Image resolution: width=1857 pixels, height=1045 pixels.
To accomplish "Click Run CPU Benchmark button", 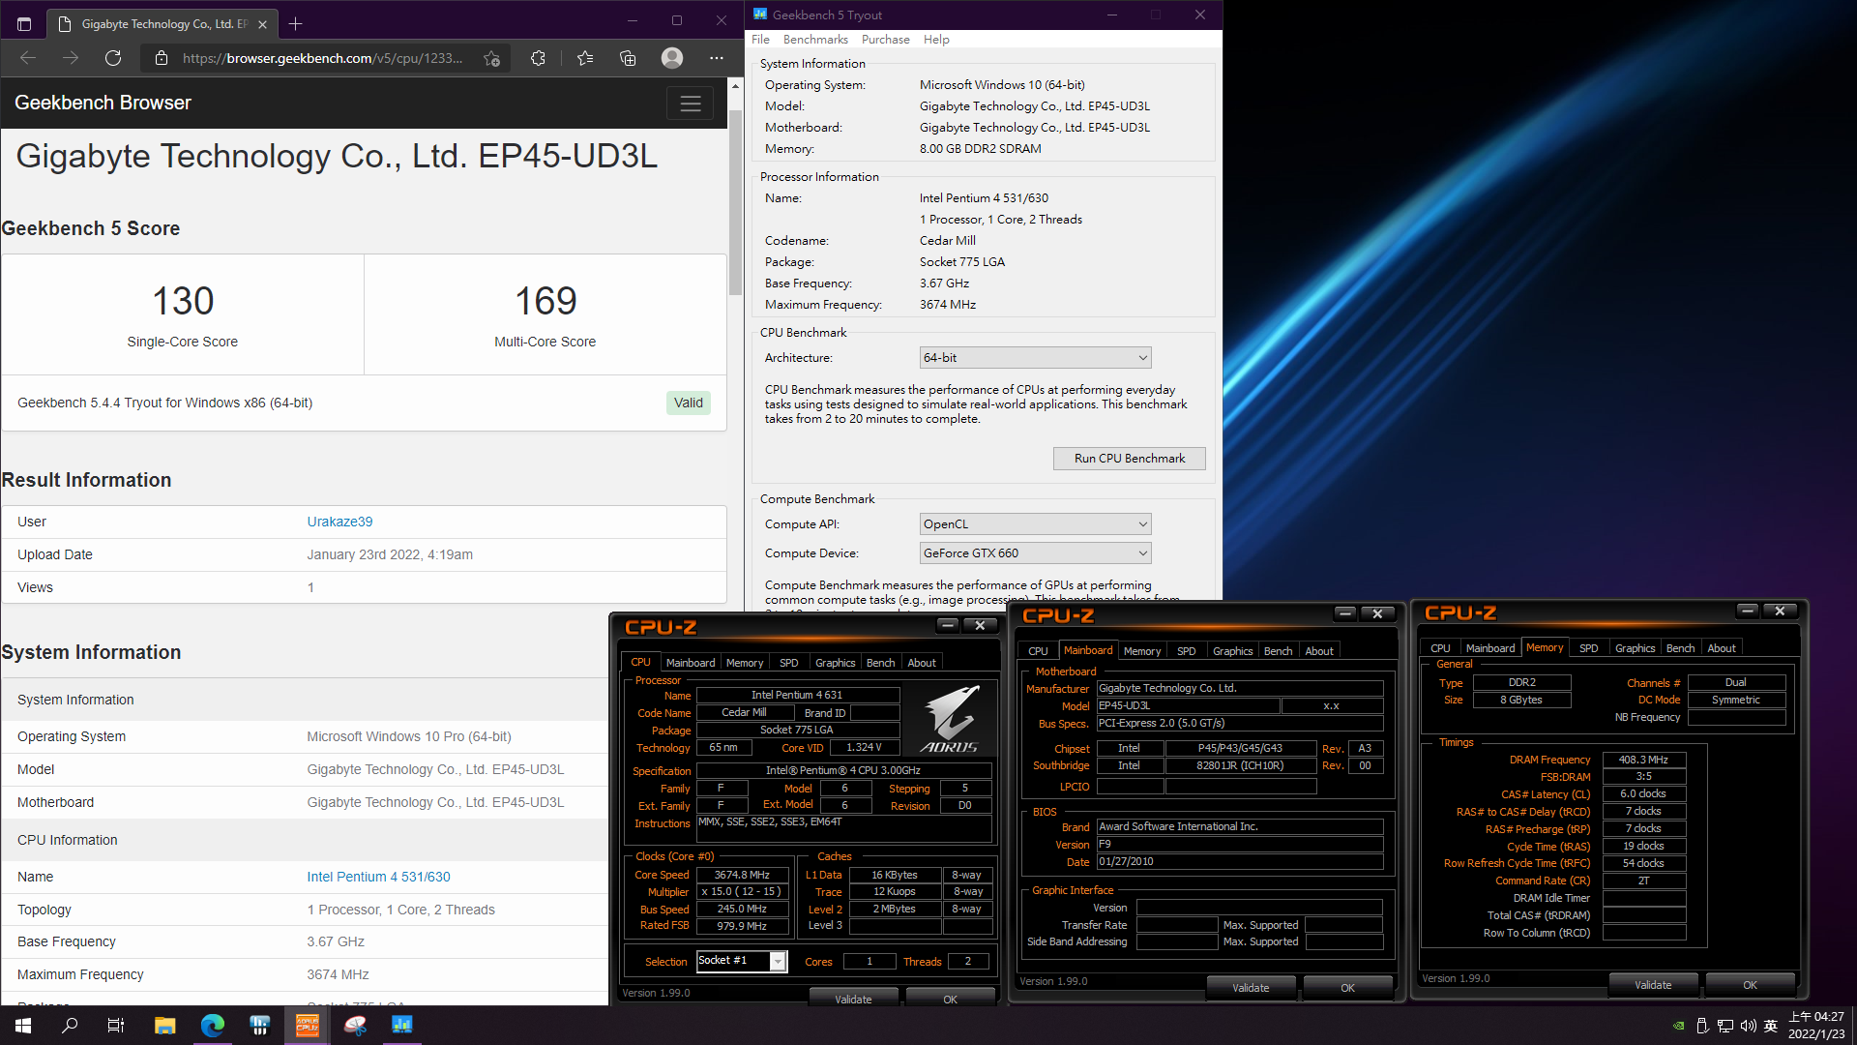I will (1130, 459).
